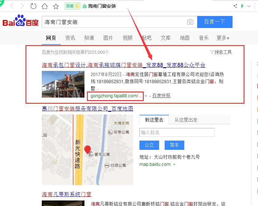This screenshot has width=258, height=206.
Task: Click the address text 大山村坊前街十巷九号
Action: point(177,157)
